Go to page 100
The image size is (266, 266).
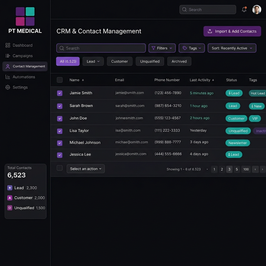(x=246, y=169)
